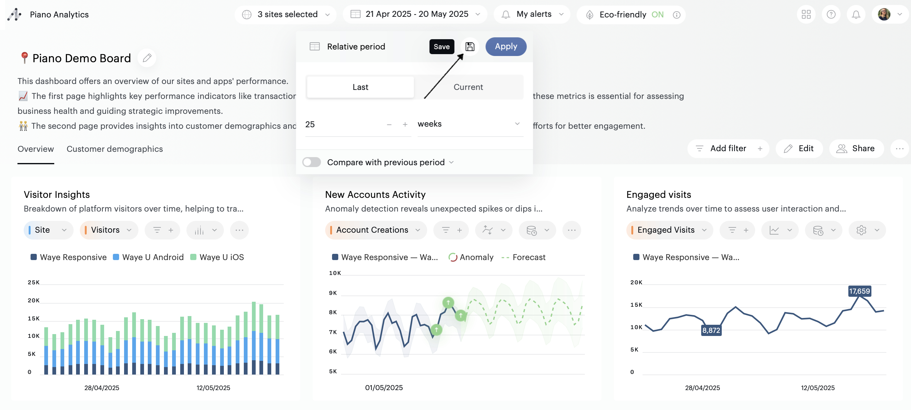Enable Compare with previous period toggle
Screen dimensions: 911x410
click(x=311, y=162)
